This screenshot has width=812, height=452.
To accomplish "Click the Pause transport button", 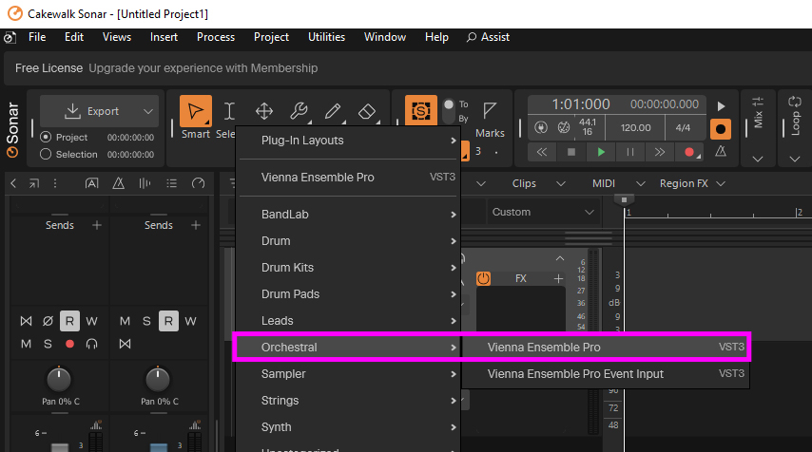I will 630,152.
